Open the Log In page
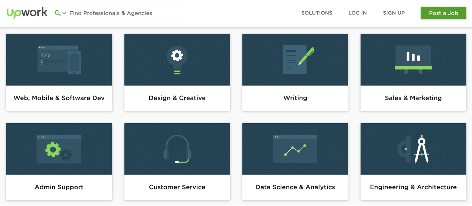472x206 pixels. [357, 13]
